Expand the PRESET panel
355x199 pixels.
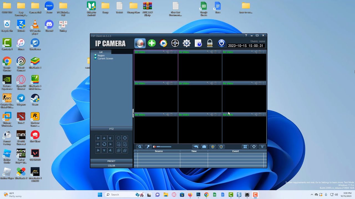coord(111,161)
